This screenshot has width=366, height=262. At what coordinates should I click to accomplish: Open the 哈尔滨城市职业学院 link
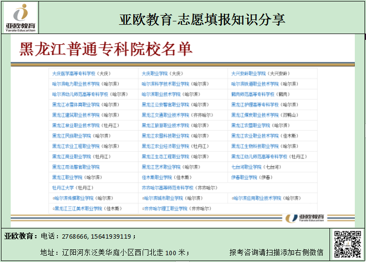163,198
